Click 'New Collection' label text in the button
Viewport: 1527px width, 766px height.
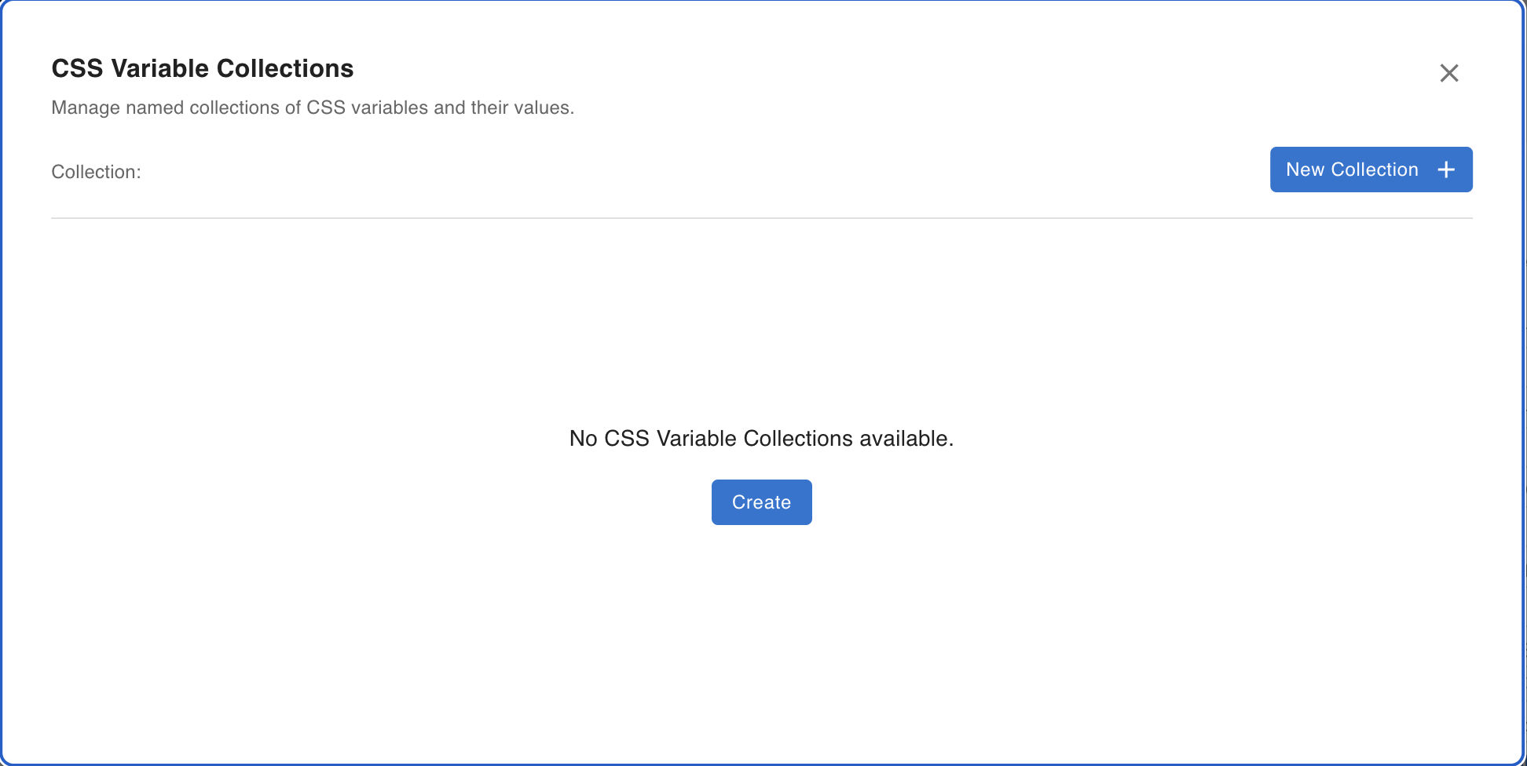(x=1351, y=170)
